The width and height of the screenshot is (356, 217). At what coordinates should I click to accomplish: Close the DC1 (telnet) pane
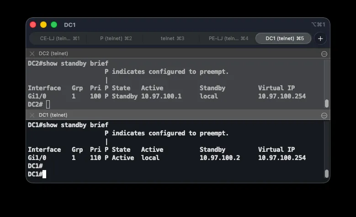[x=32, y=115]
